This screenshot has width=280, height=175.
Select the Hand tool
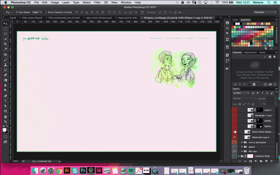click(6, 117)
